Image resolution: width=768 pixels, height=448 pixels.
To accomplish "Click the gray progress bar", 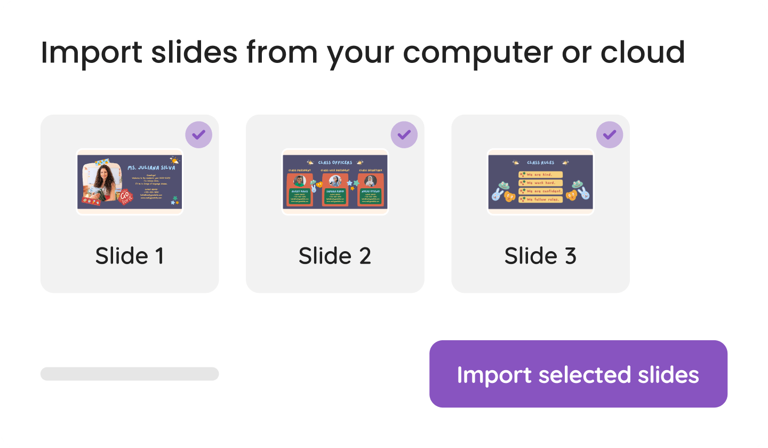I will [x=130, y=374].
